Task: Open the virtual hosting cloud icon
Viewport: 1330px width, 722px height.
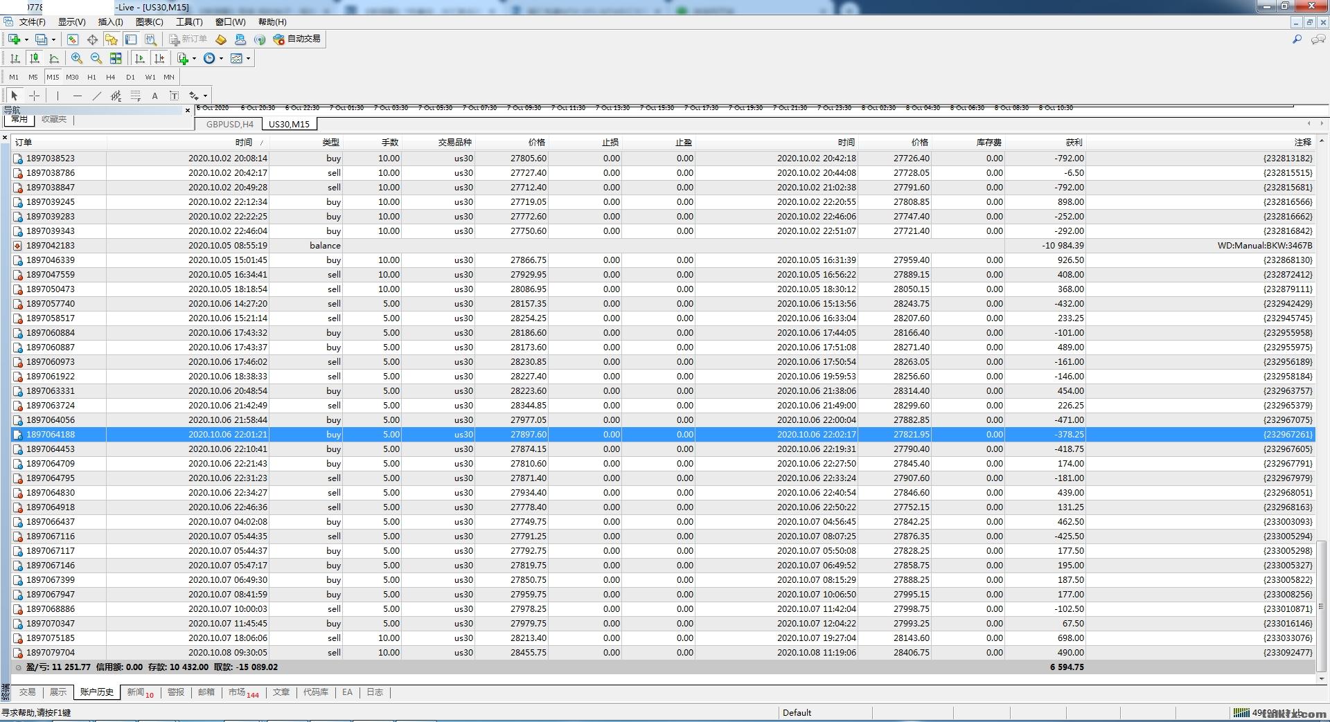Action: (x=240, y=39)
